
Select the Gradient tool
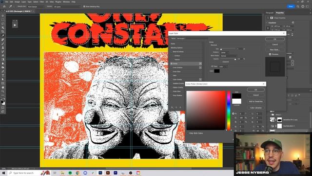(3, 60)
